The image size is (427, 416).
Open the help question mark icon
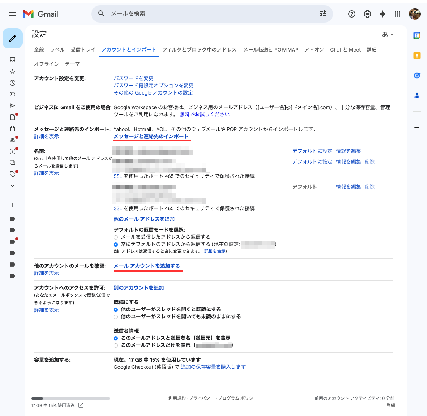pyautogui.click(x=352, y=14)
